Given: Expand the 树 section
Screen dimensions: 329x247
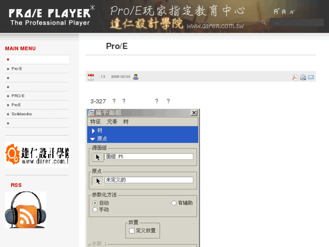Looking at the screenshot, I should pyautogui.click(x=93, y=131).
